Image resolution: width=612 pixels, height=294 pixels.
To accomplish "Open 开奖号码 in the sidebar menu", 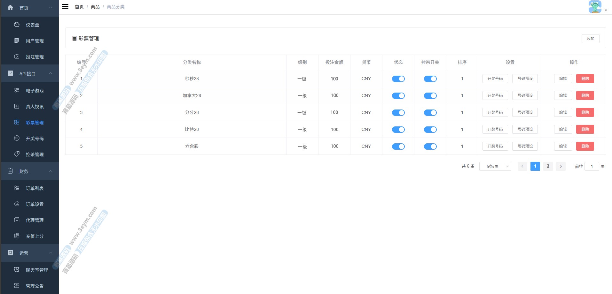I will [35, 139].
